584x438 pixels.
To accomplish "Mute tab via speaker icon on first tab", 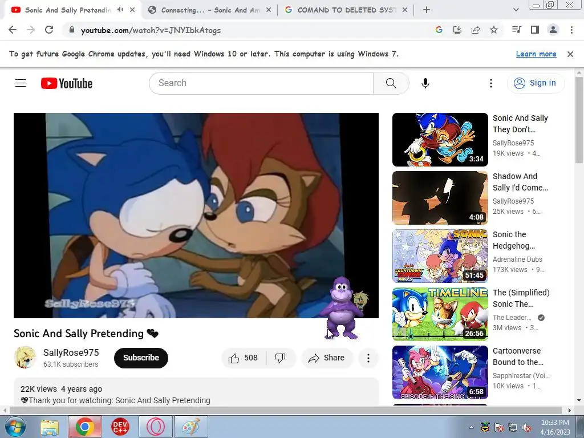I will (x=120, y=10).
